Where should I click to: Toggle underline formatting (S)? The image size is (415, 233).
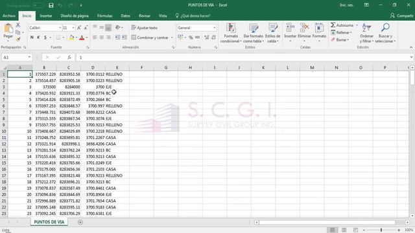pyautogui.click(x=45, y=38)
